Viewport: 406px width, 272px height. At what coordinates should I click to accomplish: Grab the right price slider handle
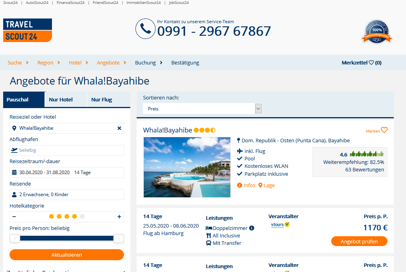coord(119,238)
